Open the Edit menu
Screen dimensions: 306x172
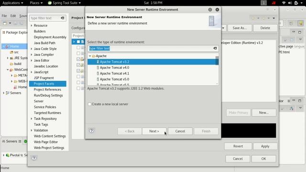13,16
